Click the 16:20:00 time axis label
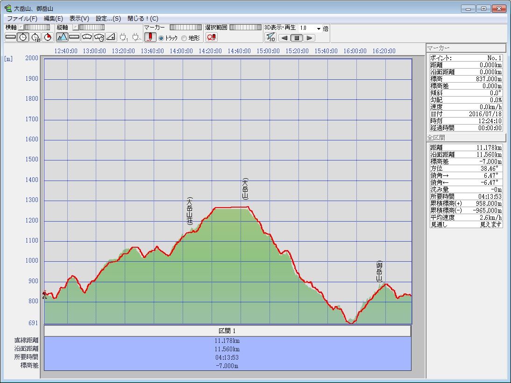The width and height of the screenshot is (511, 383). pos(384,51)
